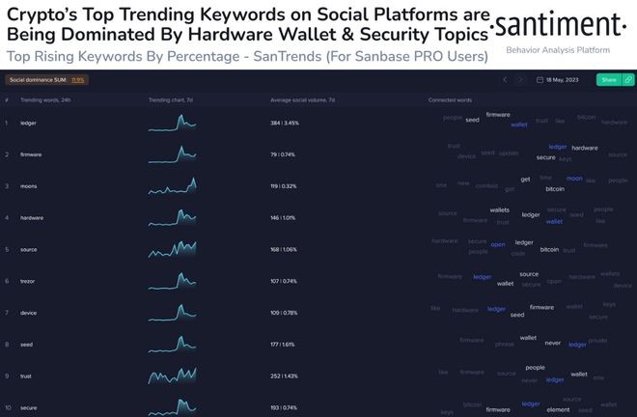Viewport: 637px width, 417px height.
Task: Click the Share button
Action: coord(609,80)
